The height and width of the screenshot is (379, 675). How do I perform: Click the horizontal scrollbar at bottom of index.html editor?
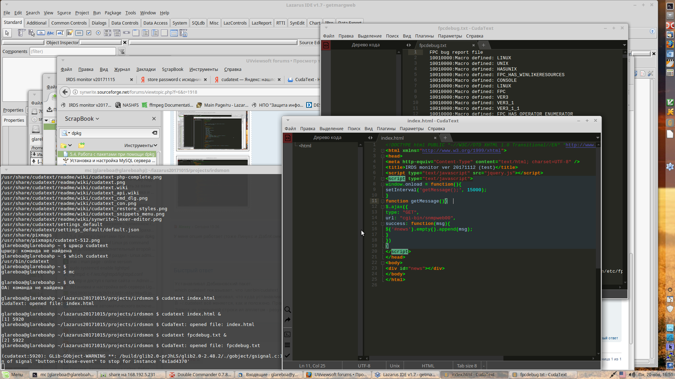pyautogui.click(x=436, y=358)
